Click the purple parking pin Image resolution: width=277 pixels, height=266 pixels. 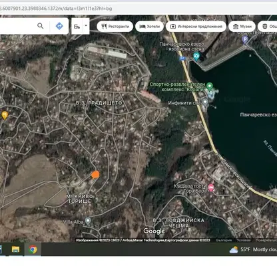pyautogui.click(x=245, y=40)
